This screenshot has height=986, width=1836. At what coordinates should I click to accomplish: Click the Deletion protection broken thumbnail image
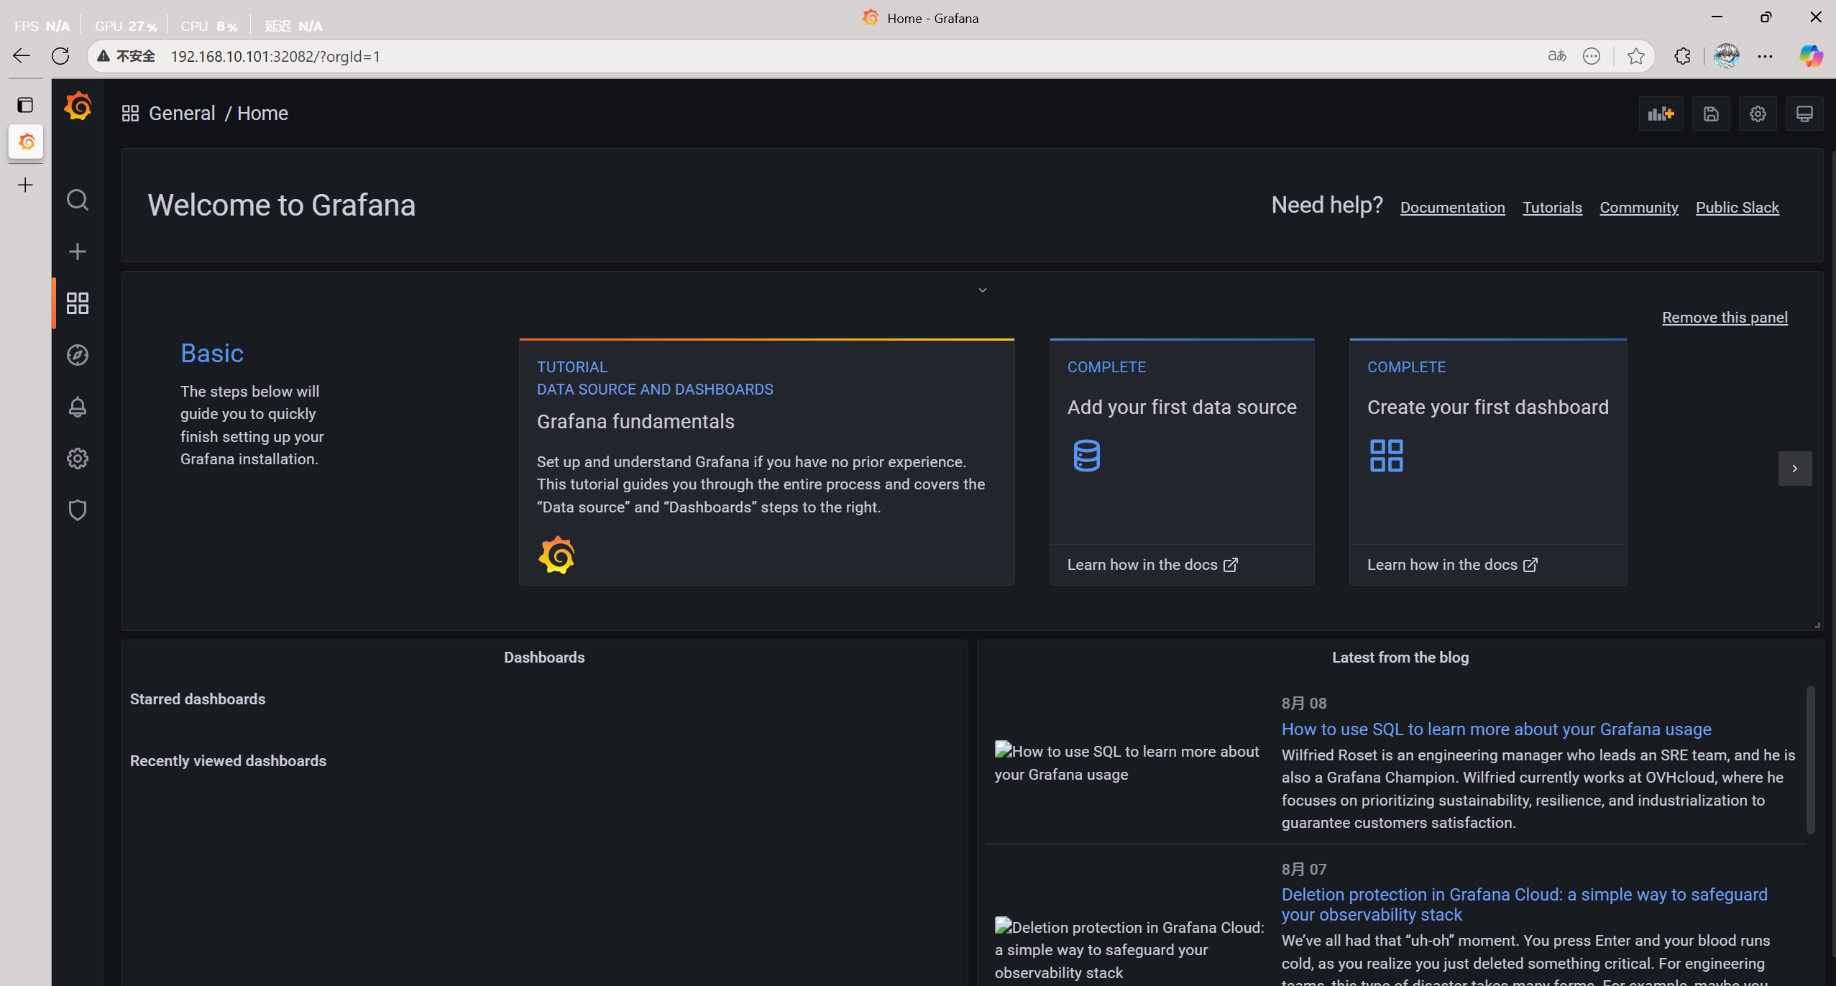[x=1129, y=949]
